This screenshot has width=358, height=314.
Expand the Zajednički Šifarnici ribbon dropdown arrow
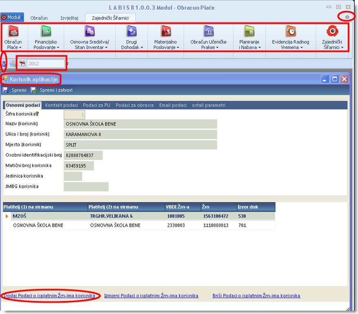click(342, 47)
